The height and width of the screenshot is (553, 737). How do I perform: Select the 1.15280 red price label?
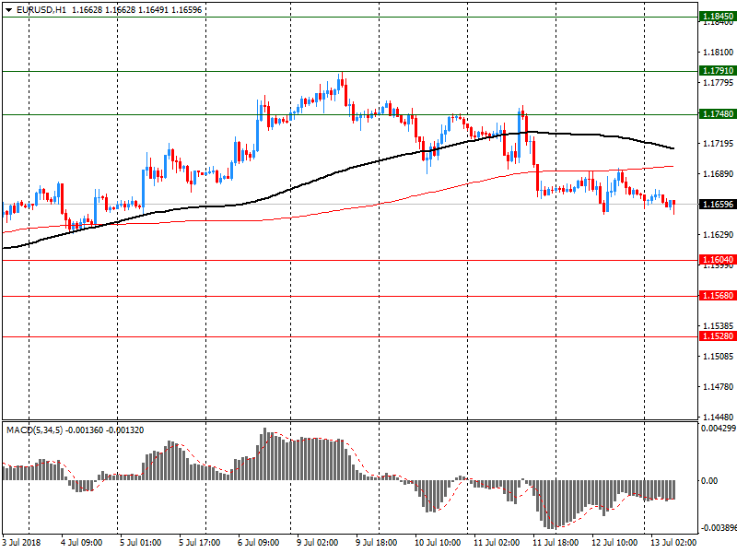tap(716, 336)
